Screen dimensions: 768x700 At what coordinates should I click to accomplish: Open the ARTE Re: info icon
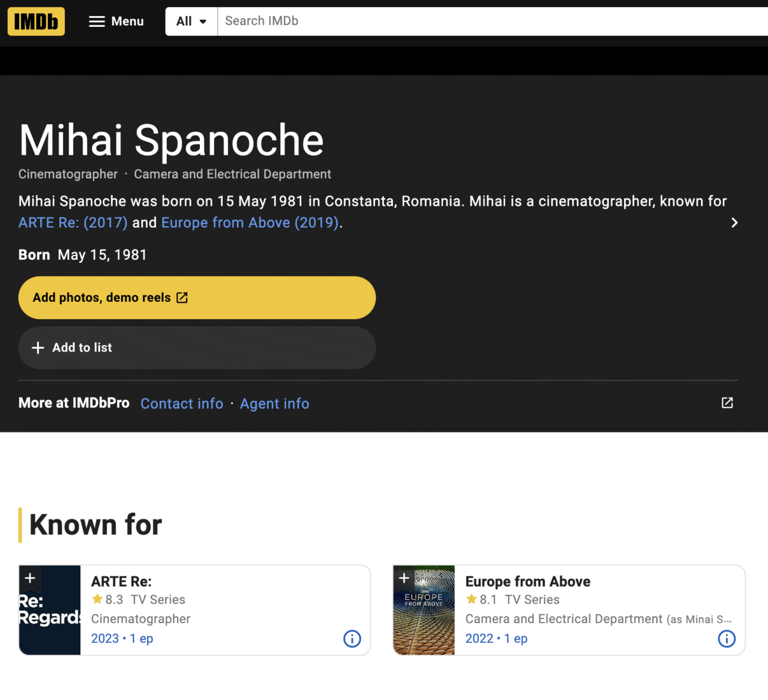click(x=352, y=639)
